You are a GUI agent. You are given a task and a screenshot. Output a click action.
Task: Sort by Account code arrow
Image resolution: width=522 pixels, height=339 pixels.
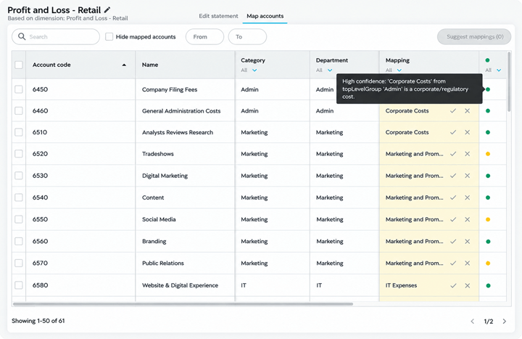point(124,65)
